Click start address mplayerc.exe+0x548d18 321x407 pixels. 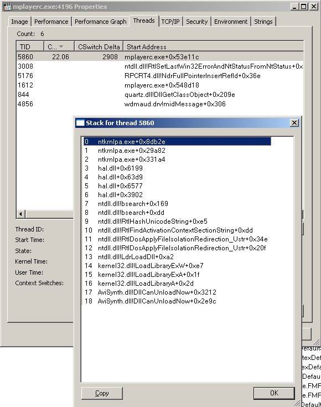[x=162, y=85]
